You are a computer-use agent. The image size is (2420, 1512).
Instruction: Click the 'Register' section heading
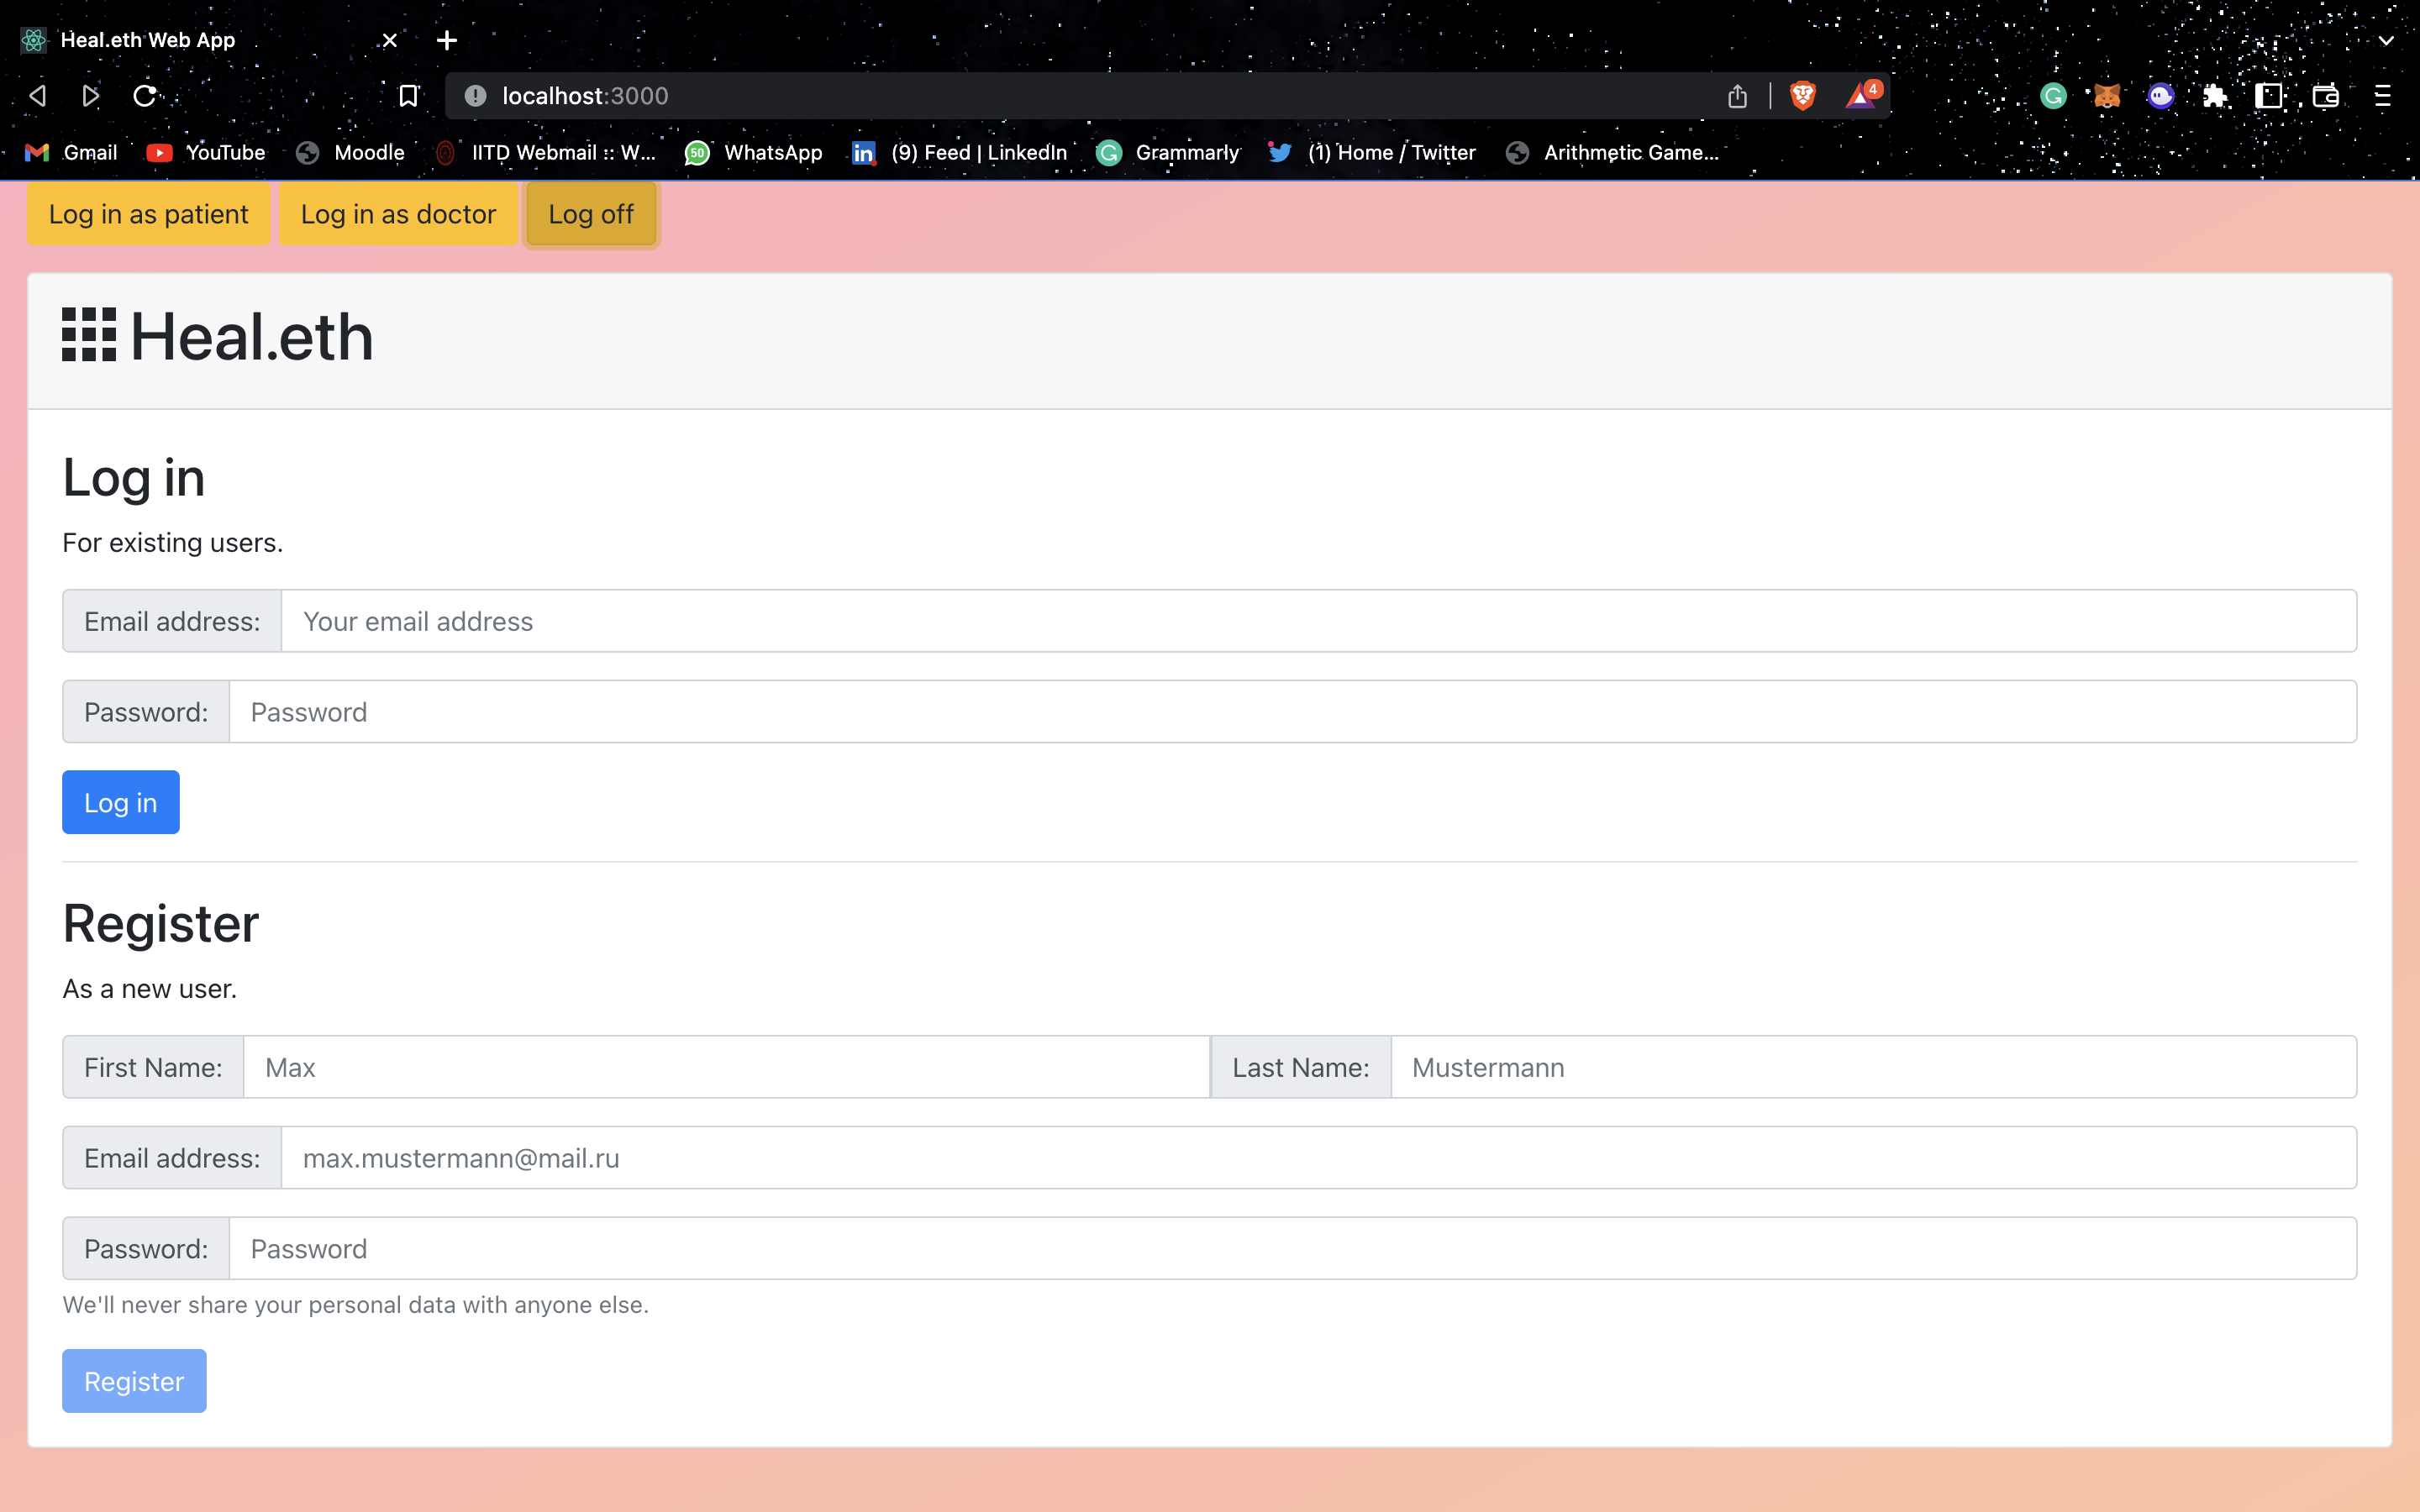tap(161, 924)
